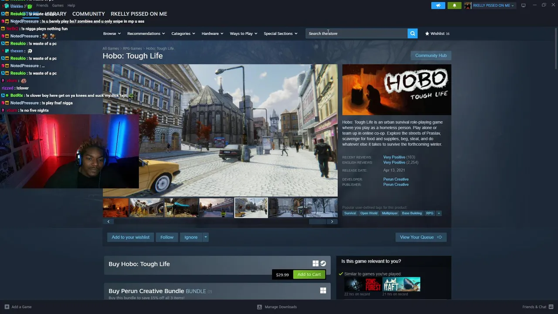The height and width of the screenshot is (314, 558).
Task: Open the Help menu in the title bar
Action: (71, 5)
